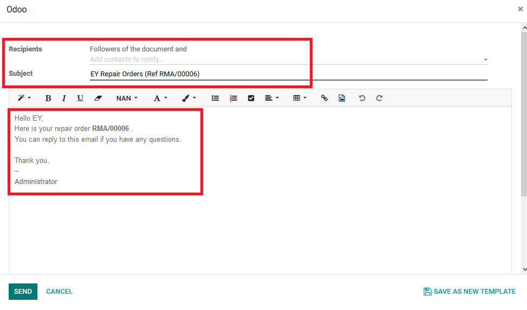Toggle underline formatting

click(80, 98)
